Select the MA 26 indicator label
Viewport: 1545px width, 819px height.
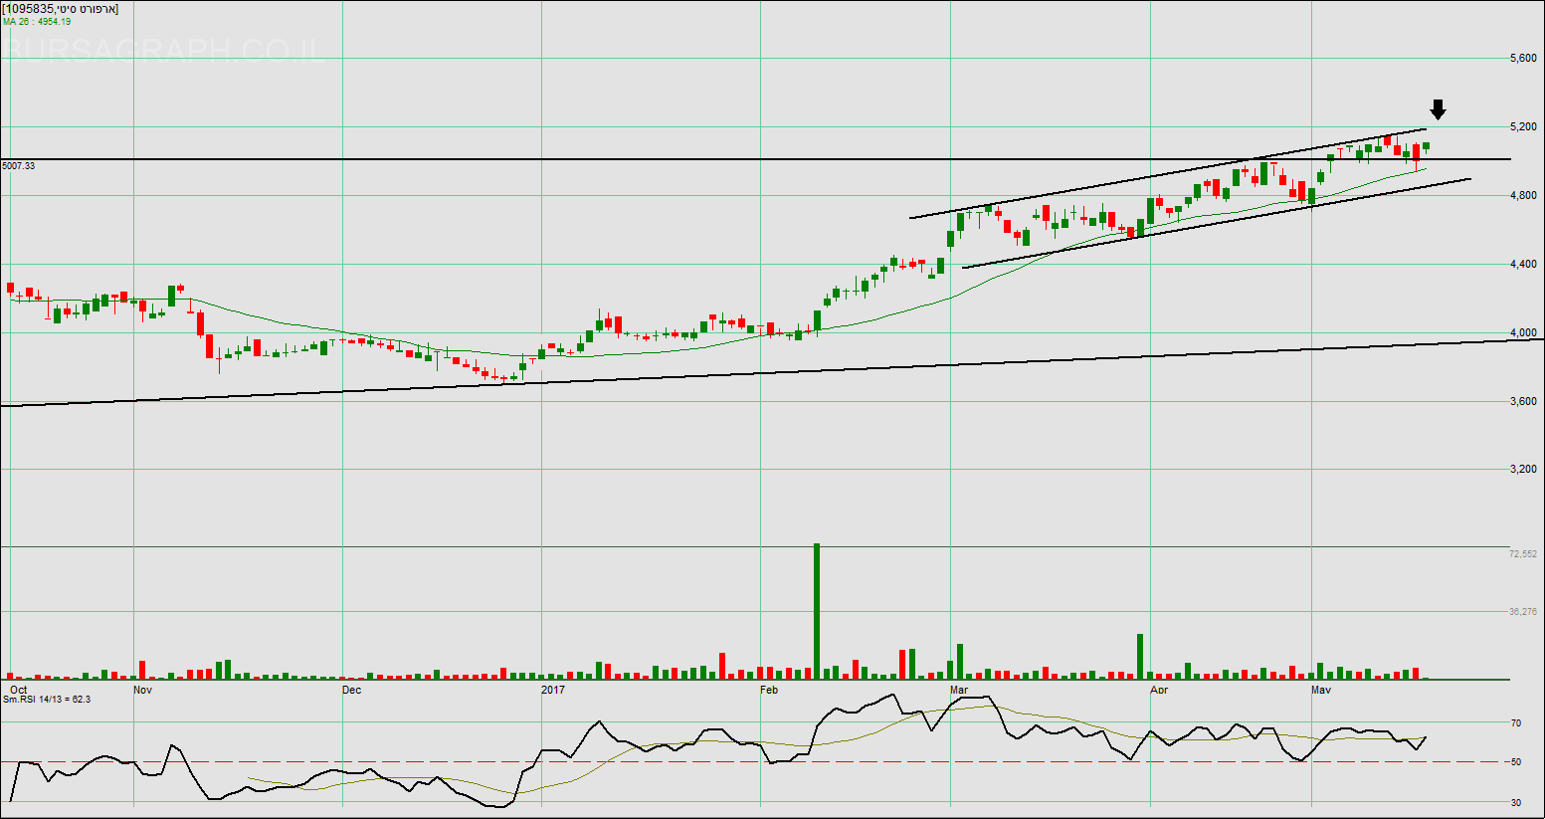pos(37,21)
